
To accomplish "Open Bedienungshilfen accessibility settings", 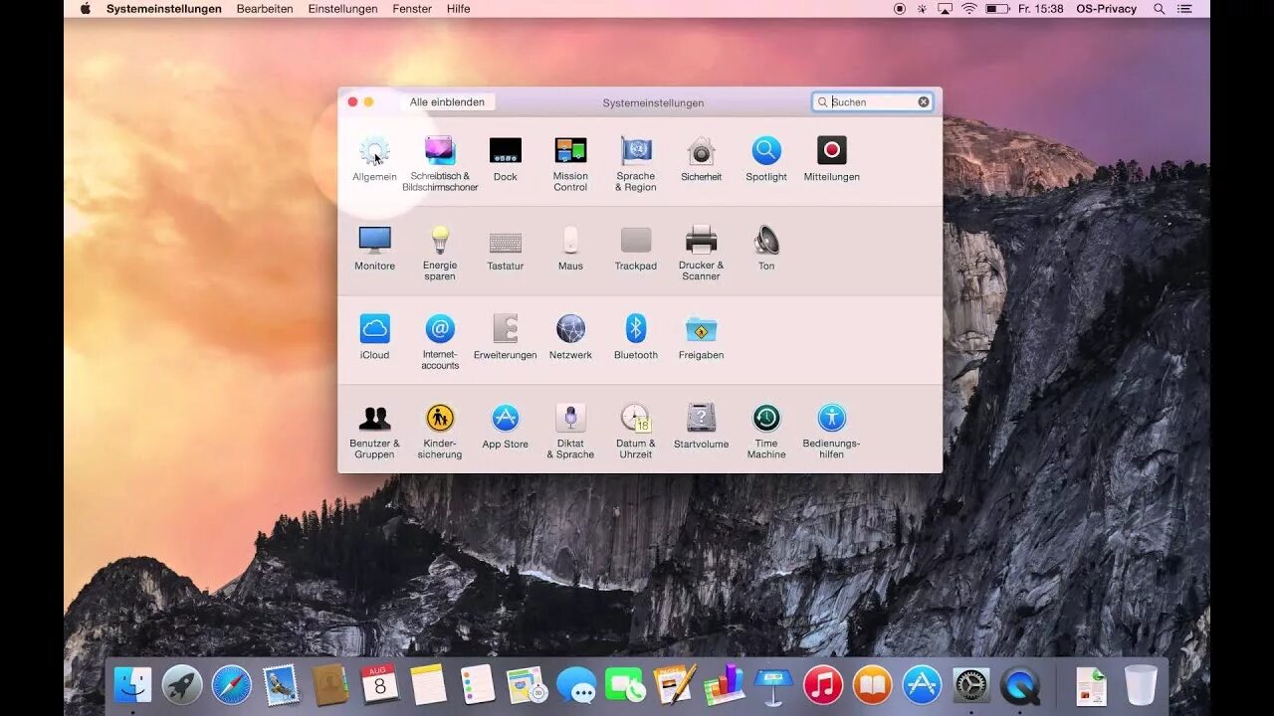I will click(x=832, y=432).
